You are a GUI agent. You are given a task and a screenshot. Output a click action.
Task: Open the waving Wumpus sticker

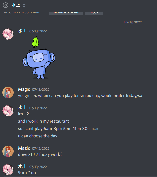(39, 58)
